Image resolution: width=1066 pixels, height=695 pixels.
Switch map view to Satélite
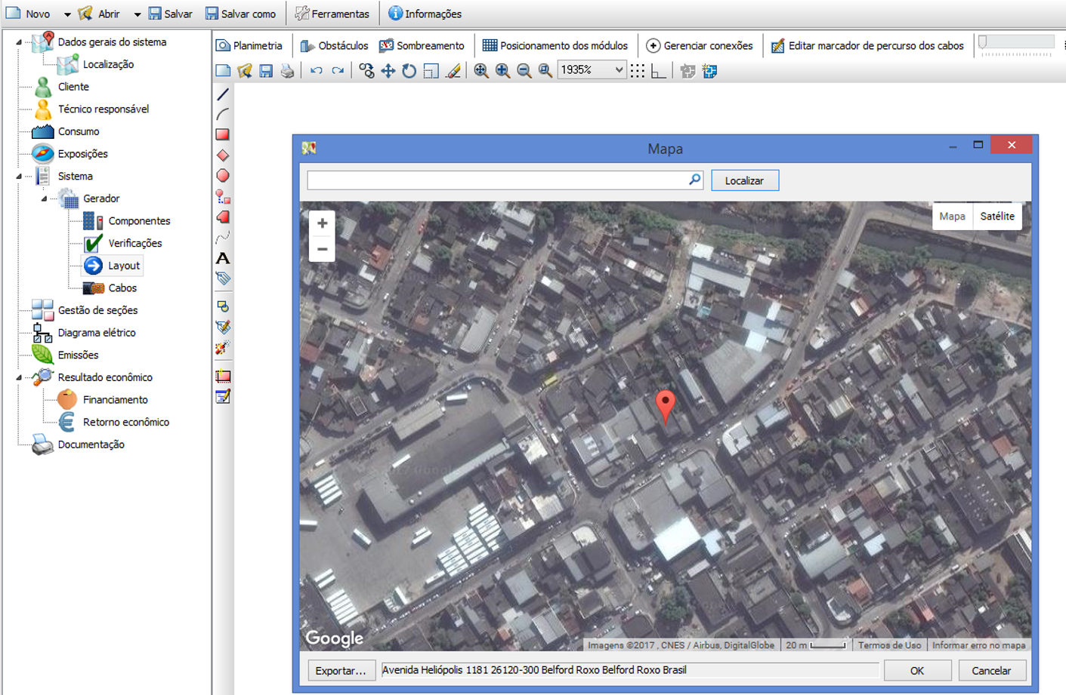pyautogui.click(x=996, y=217)
